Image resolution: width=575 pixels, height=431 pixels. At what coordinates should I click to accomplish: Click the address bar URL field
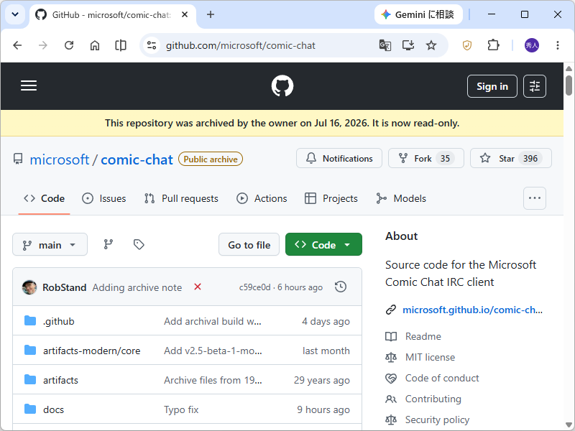click(x=240, y=45)
